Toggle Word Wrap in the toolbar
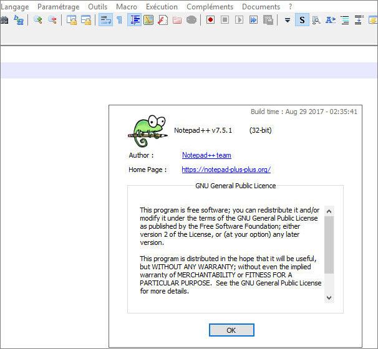The image size is (378, 349). click(105, 20)
